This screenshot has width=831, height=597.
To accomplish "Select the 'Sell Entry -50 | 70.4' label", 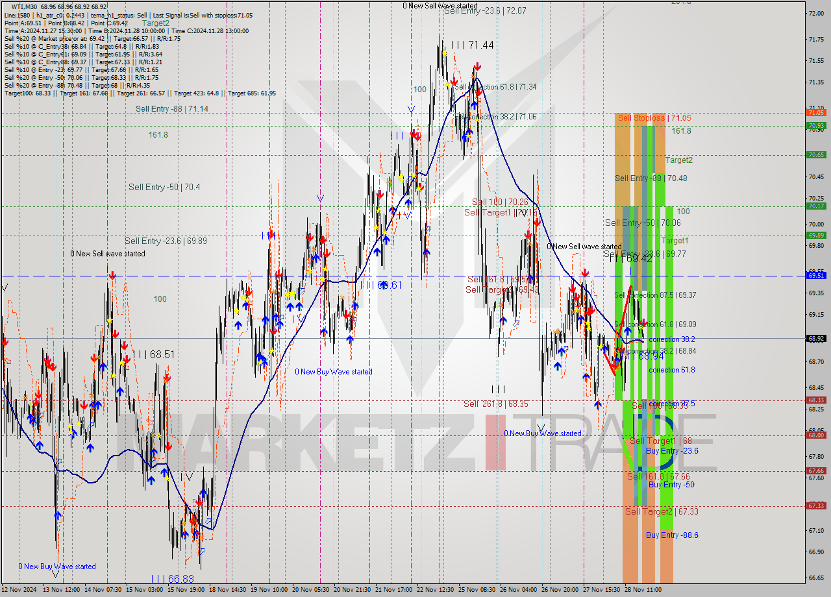I will point(164,187).
